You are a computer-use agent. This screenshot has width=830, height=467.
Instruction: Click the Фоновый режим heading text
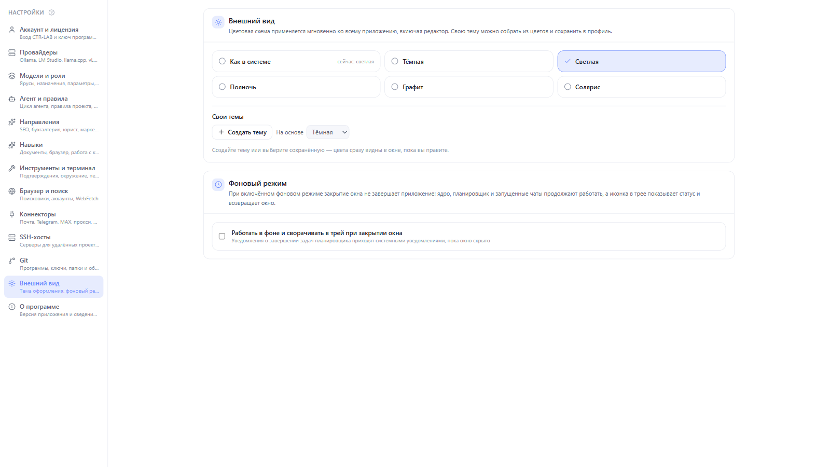(x=258, y=183)
